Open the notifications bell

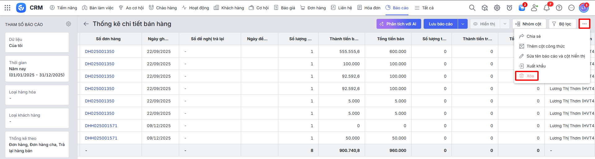pos(547,8)
